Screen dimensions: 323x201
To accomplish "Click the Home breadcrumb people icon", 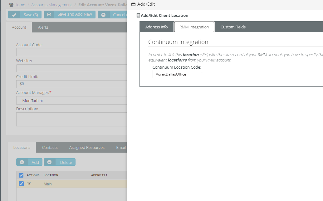I will 11,5.
